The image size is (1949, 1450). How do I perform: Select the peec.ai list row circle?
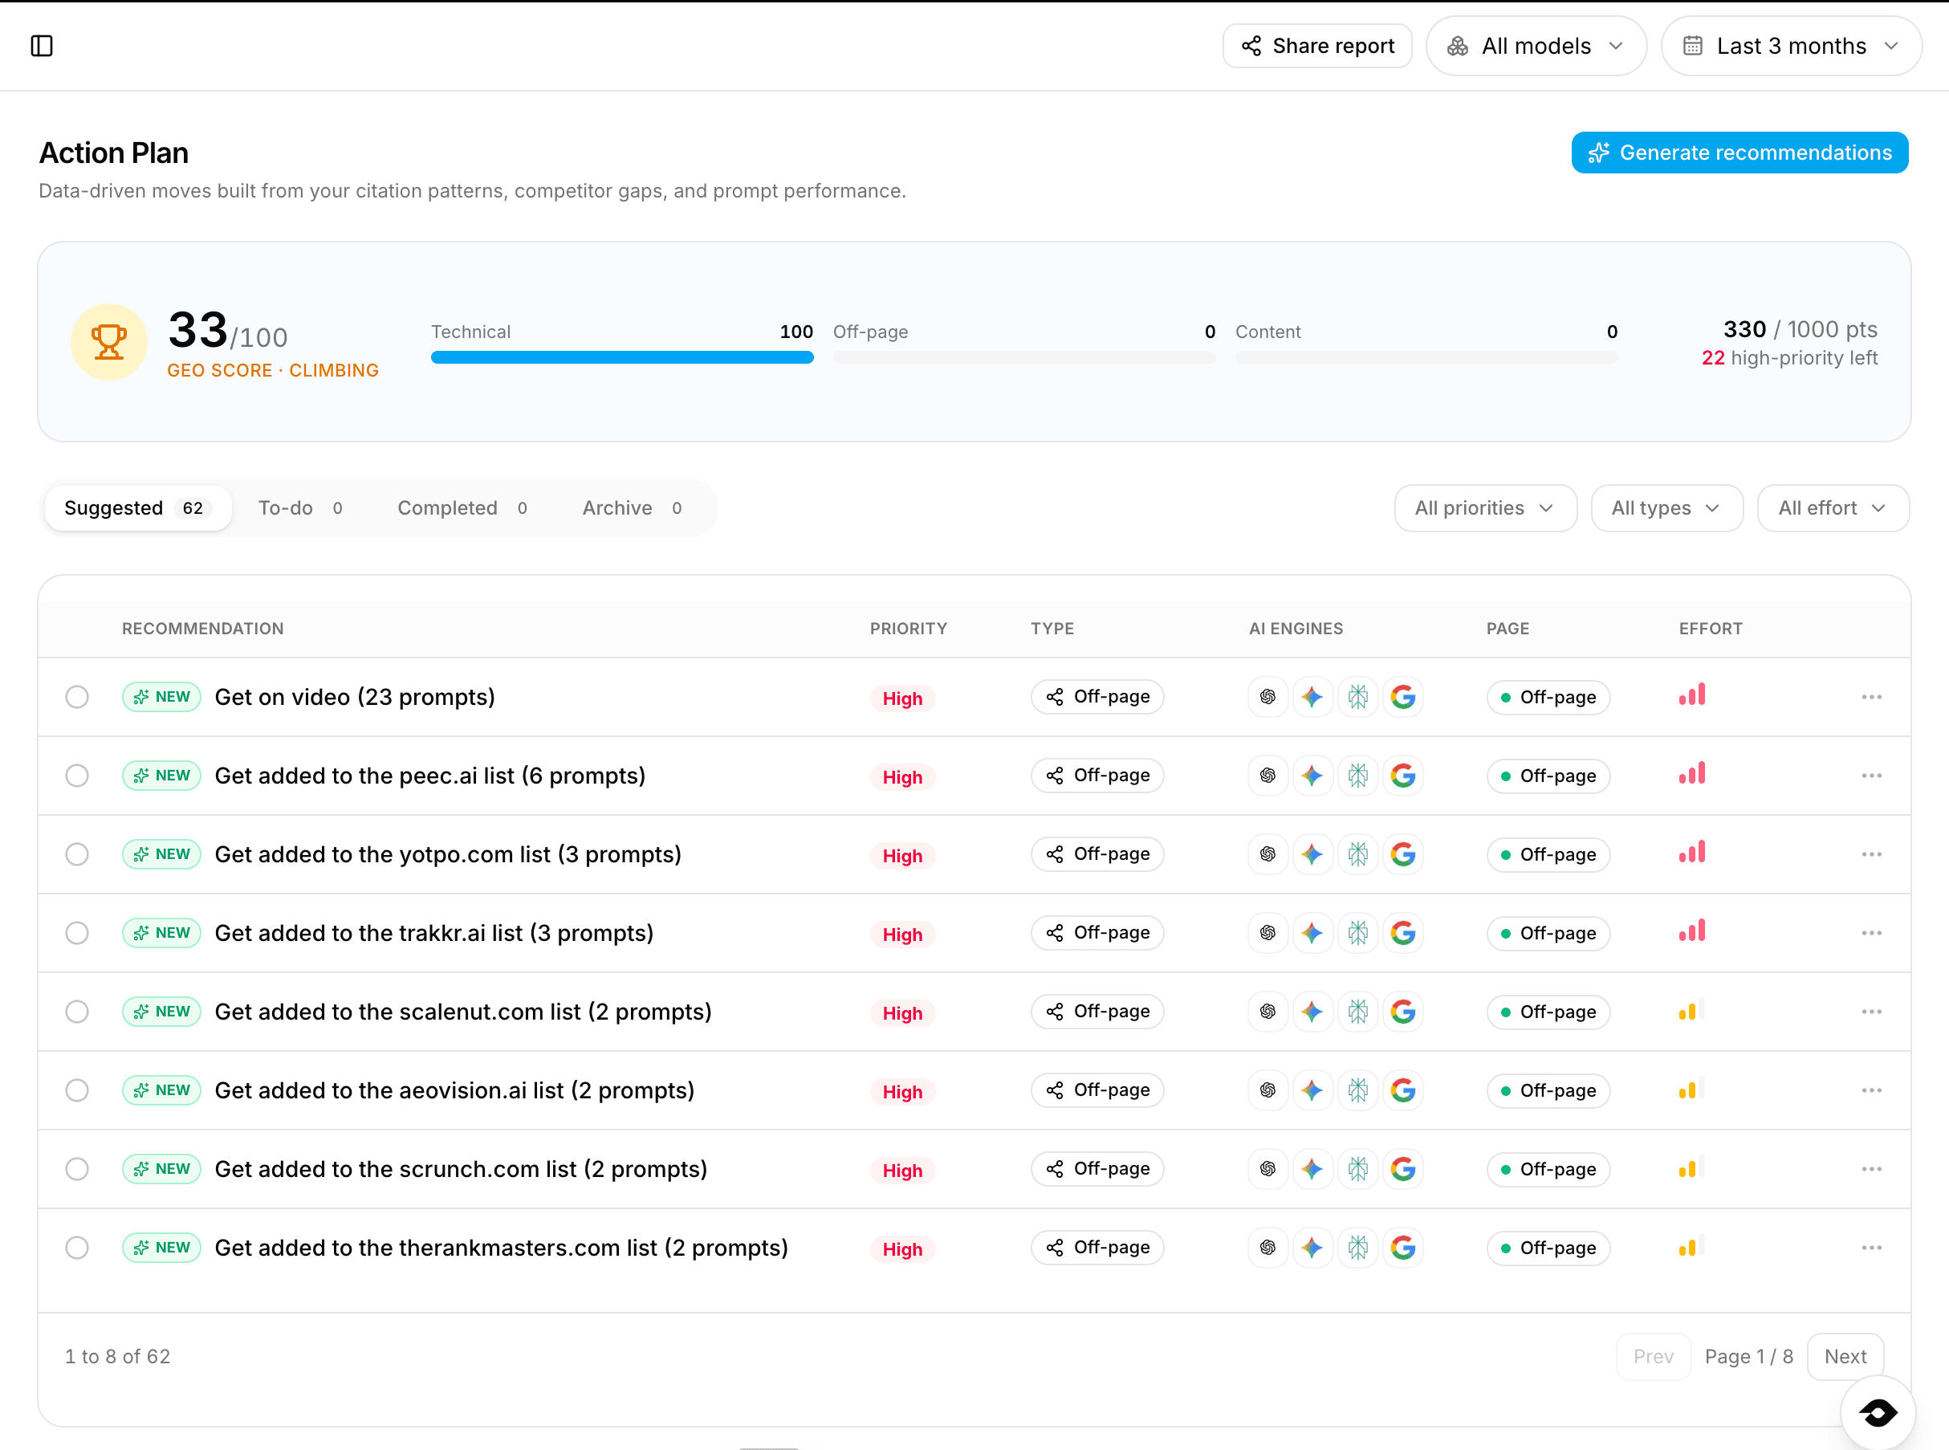77,776
